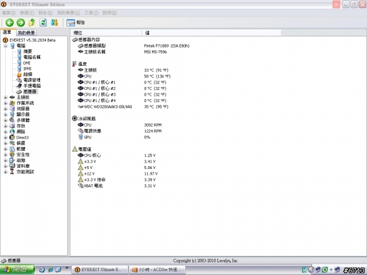This screenshot has height=275, width=367.
Task: Switch to the 選單 tab
Action: (7, 32)
